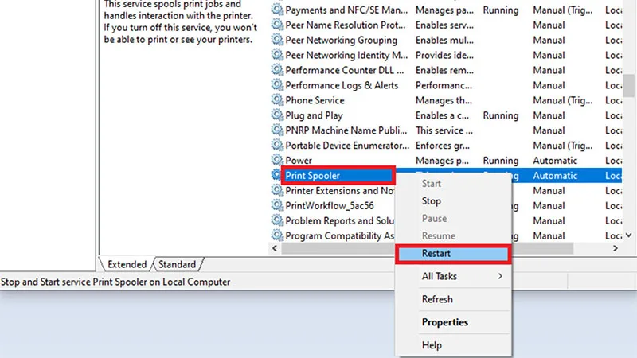The width and height of the screenshot is (637, 358).
Task: Click the horizontal scrollbar left arrow
Action: (x=275, y=248)
